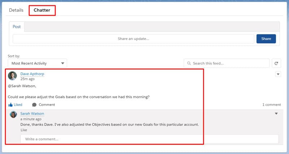Viewport: 289px width, 154px height.
Task: Click the Share an update text field
Action: coord(133,39)
